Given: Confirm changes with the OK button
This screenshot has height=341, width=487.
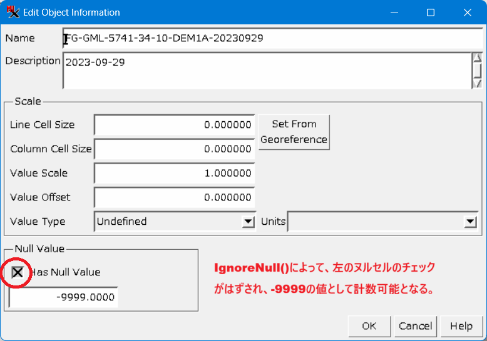Looking at the screenshot, I should click(x=369, y=326).
